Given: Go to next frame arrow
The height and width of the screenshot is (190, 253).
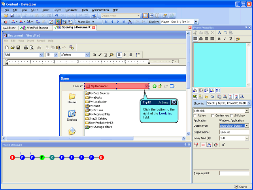Looking at the screenshot, I should point(118,22).
